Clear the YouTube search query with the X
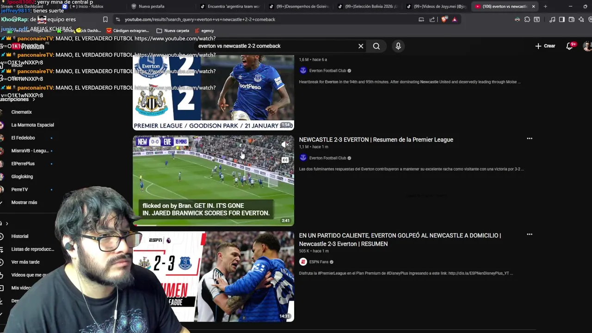 pyautogui.click(x=361, y=46)
